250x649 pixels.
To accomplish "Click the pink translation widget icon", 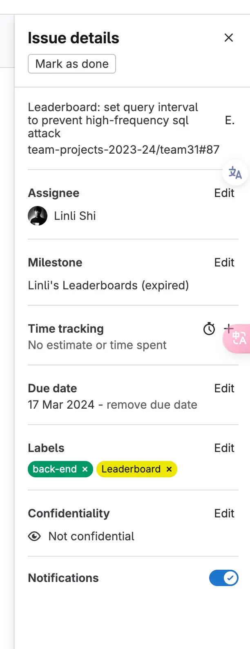I will 239,338.
